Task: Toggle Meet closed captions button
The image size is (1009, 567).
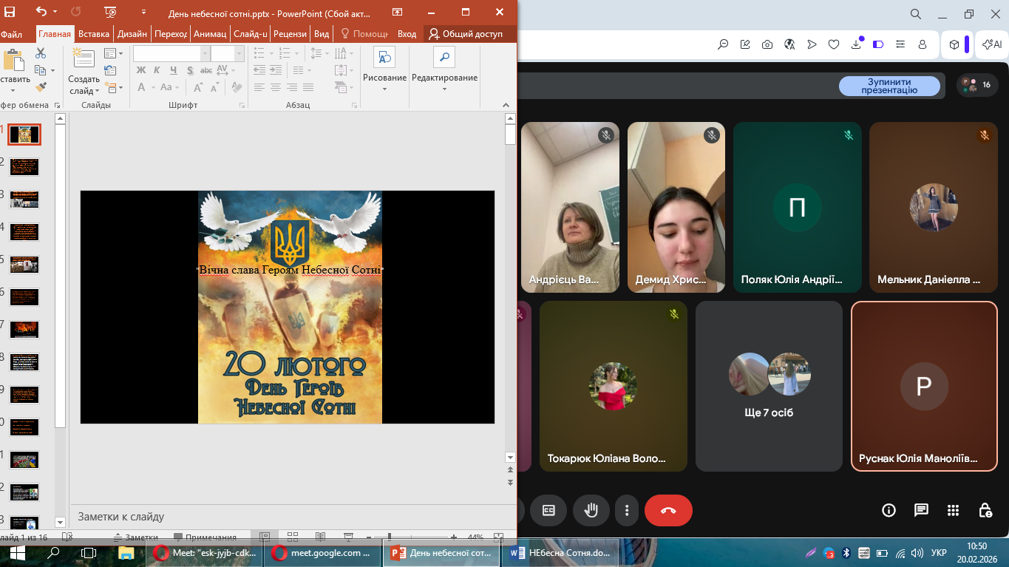Action: (548, 510)
